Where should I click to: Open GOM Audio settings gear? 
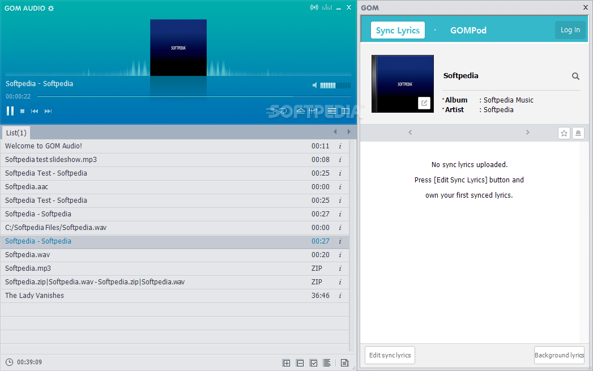tap(51, 8)
